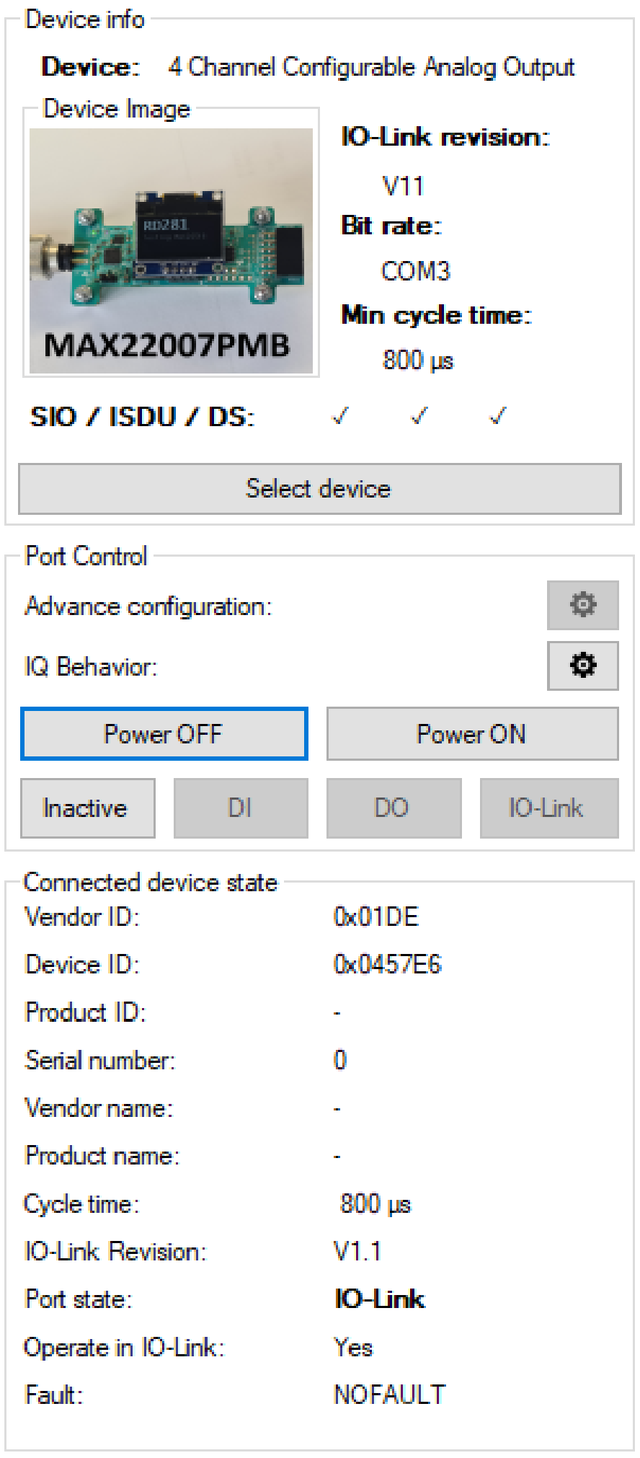The width and height of the screenshot is (640, 1458).
Task: Open the Advance configuration gear icon
Action: [x=582, y=605]
